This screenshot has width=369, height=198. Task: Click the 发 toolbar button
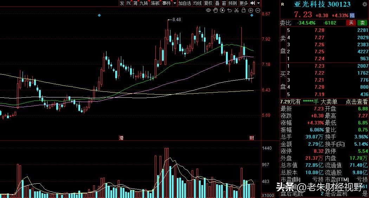click(x=122, y=3)
